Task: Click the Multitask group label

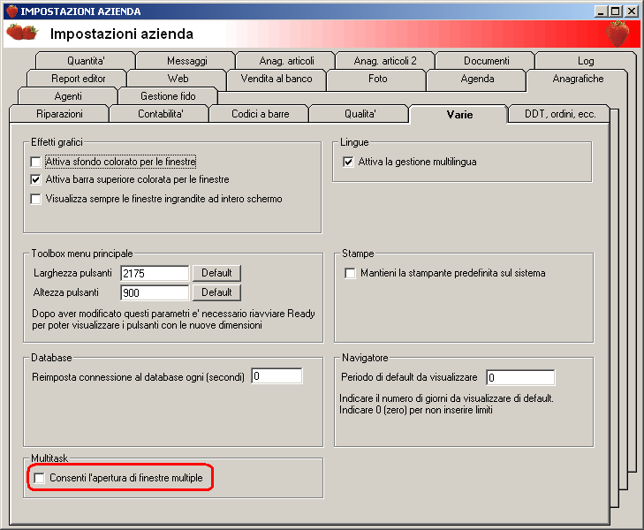Action: pyautogui.click(x=49, y=458)
